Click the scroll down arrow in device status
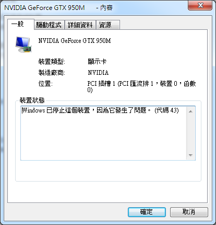 [x=190, y=155]
